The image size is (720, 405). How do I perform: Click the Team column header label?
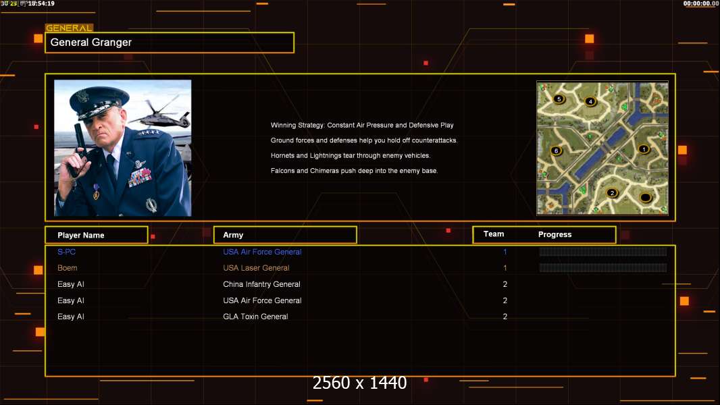click(494, 234)
